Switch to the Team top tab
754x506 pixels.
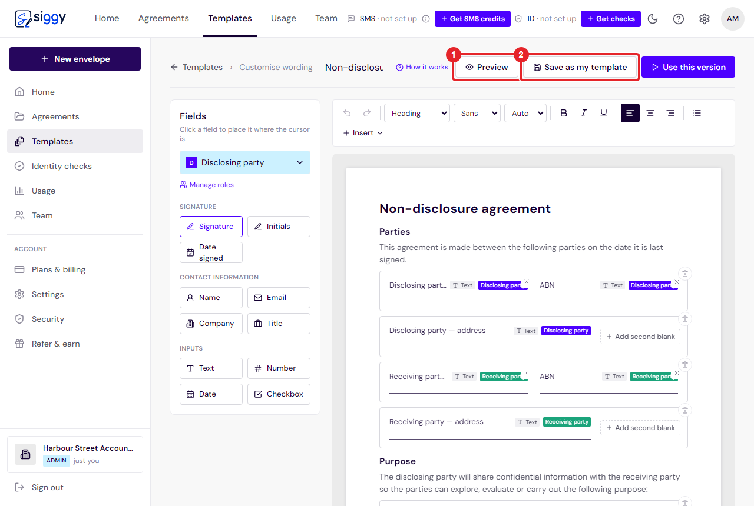coord(326,18)
